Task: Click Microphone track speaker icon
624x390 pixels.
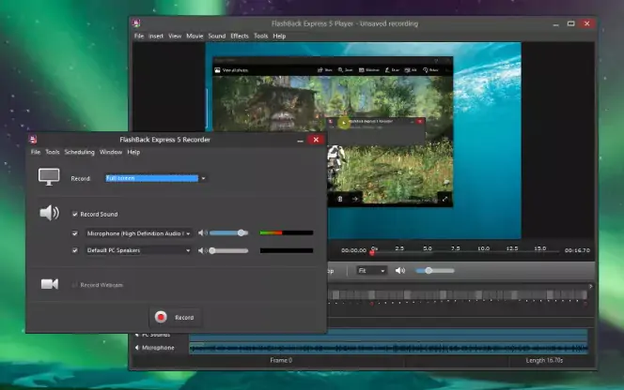Action: coord(137,348)
